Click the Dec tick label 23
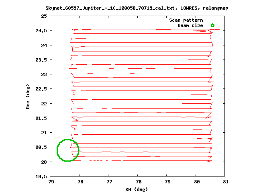The width and height of the screenshot is (257, 193). 44,74
